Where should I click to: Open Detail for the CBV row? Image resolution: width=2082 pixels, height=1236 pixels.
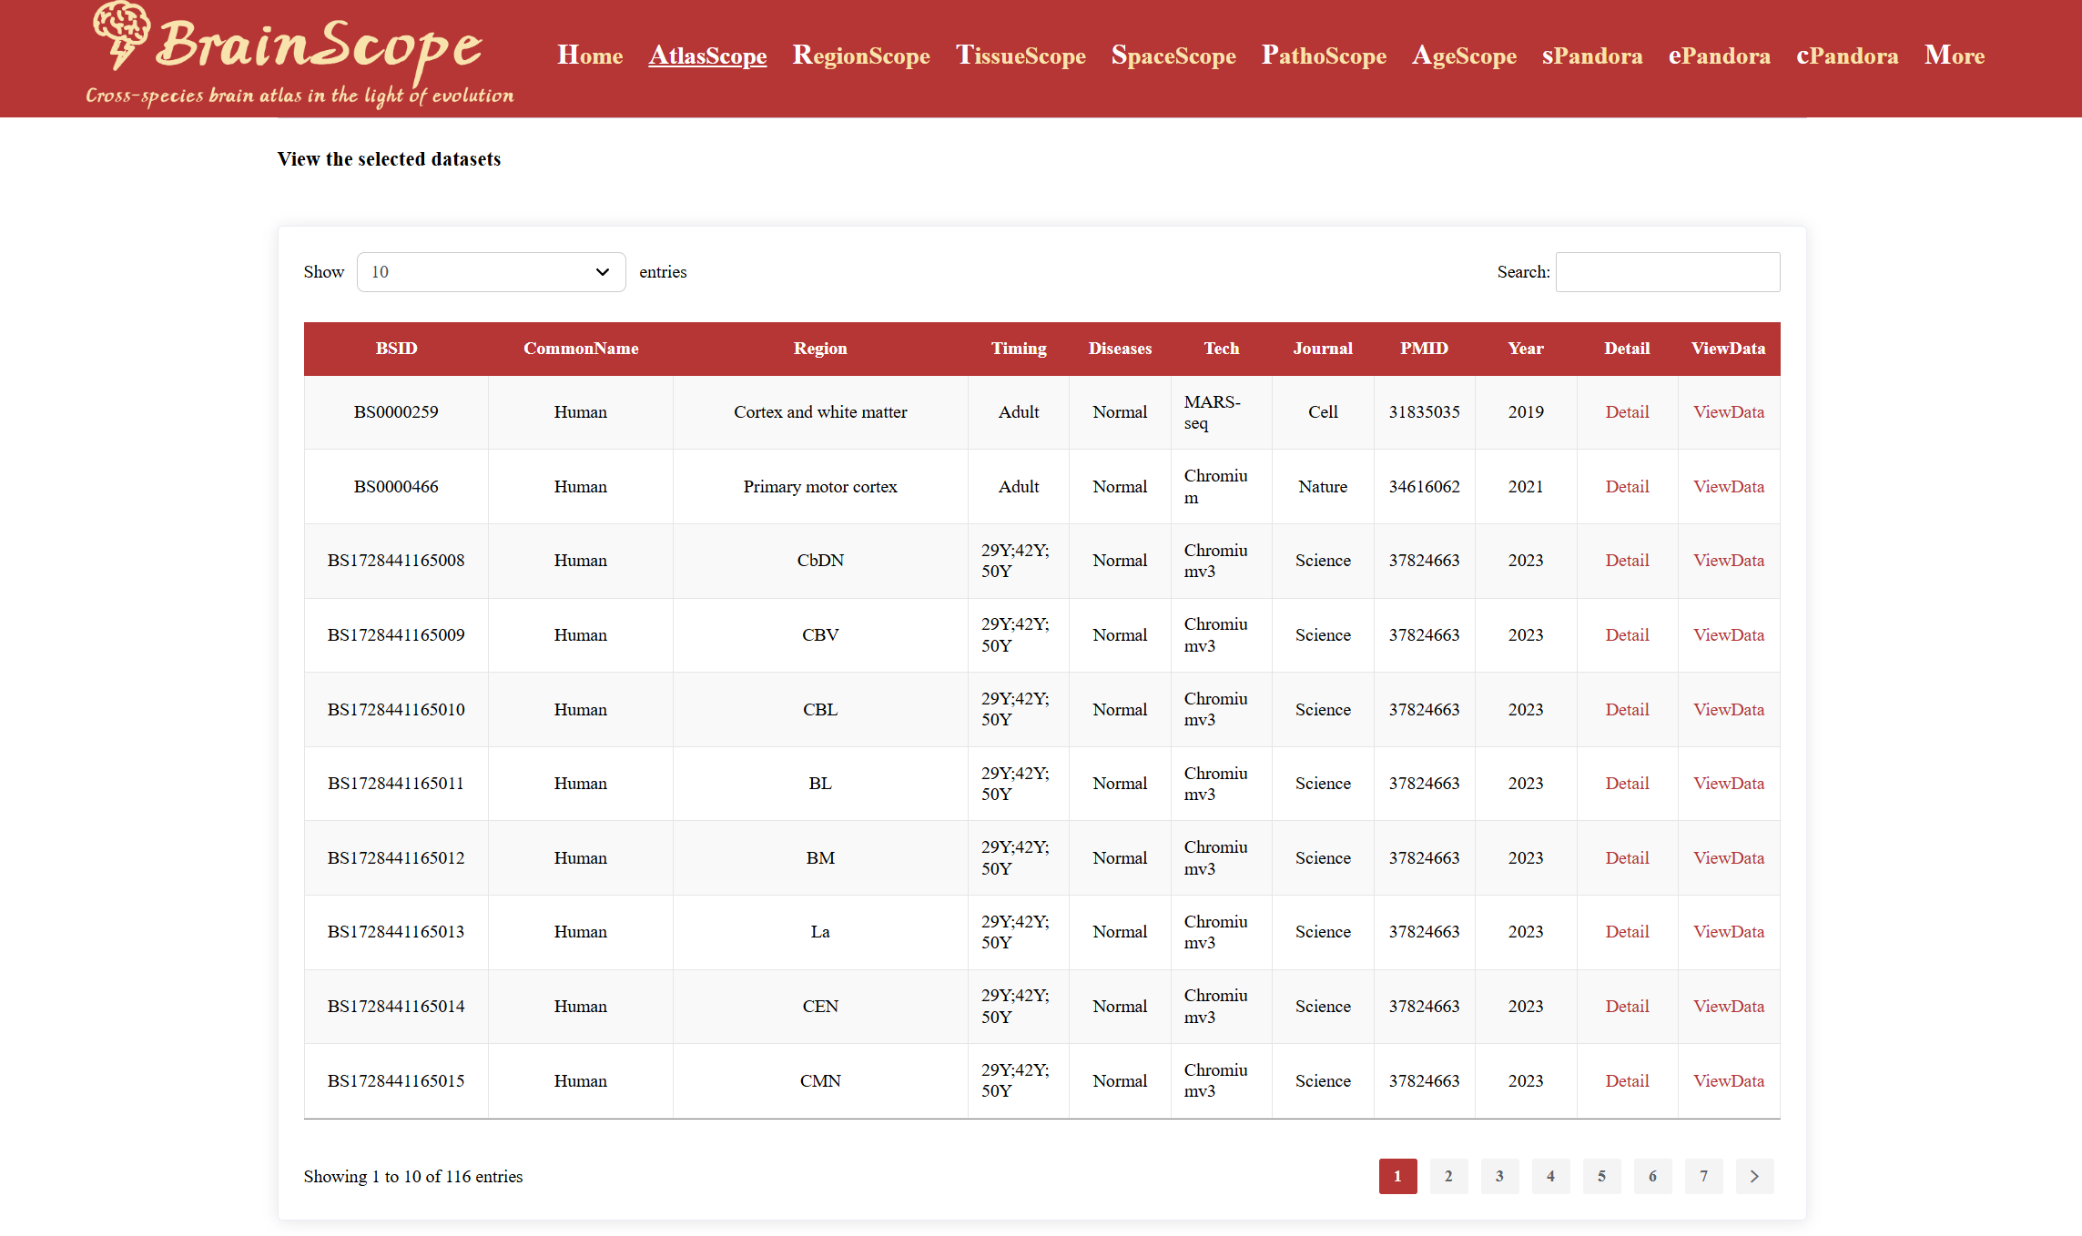pyautogui.click(x=1627, y=635)
